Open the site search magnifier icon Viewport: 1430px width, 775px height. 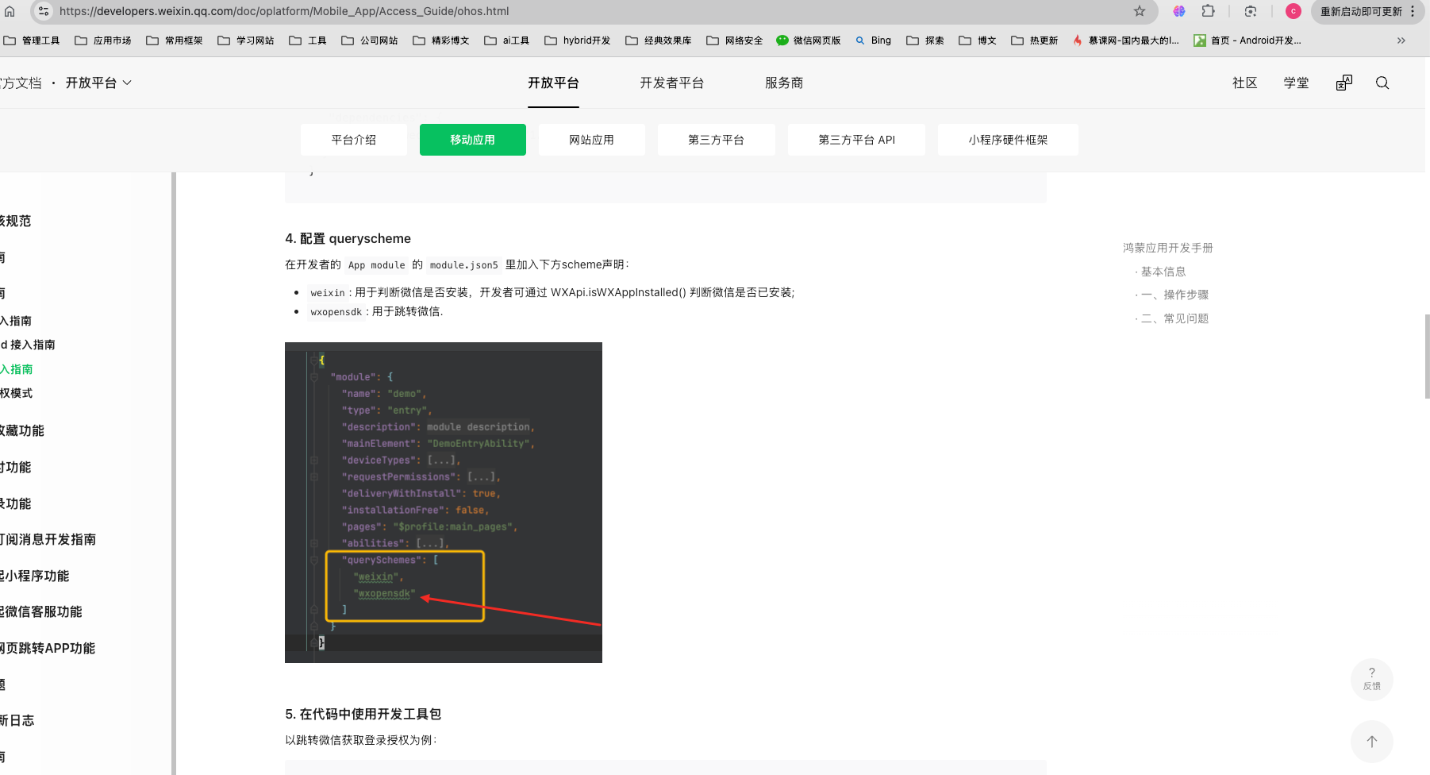click(x=1382, y=83)
